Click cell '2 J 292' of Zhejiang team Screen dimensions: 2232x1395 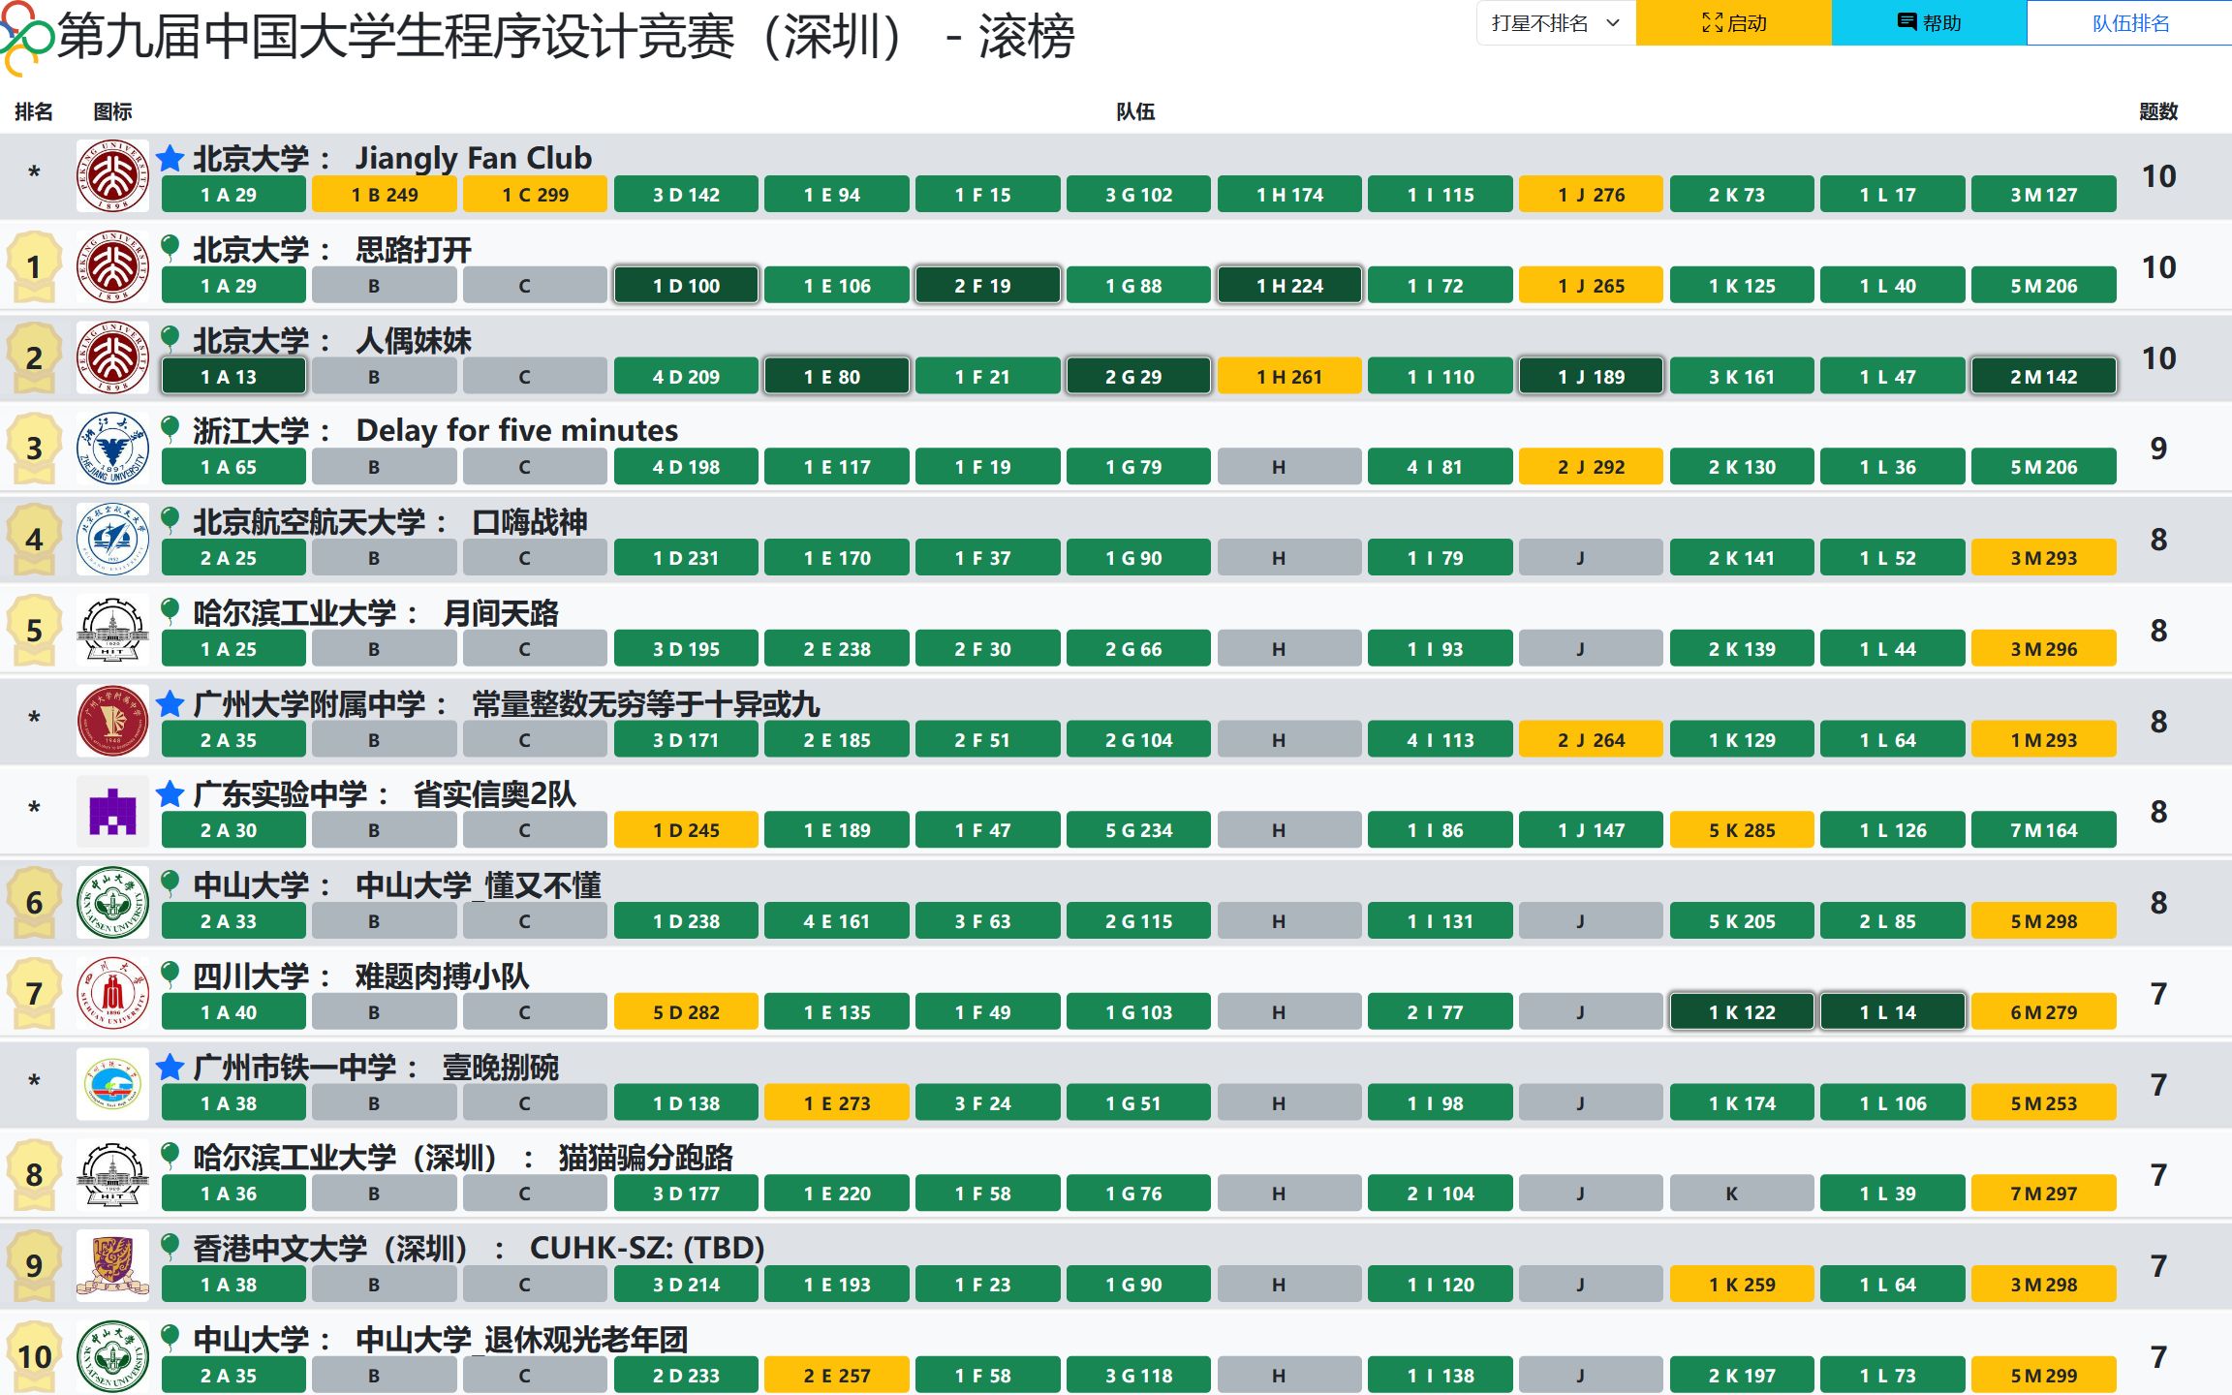coord(1591,467)
